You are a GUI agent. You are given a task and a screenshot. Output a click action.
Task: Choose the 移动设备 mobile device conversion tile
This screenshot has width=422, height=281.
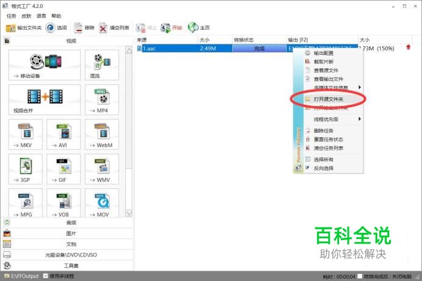pyautogui.click(x=45, y=65)
